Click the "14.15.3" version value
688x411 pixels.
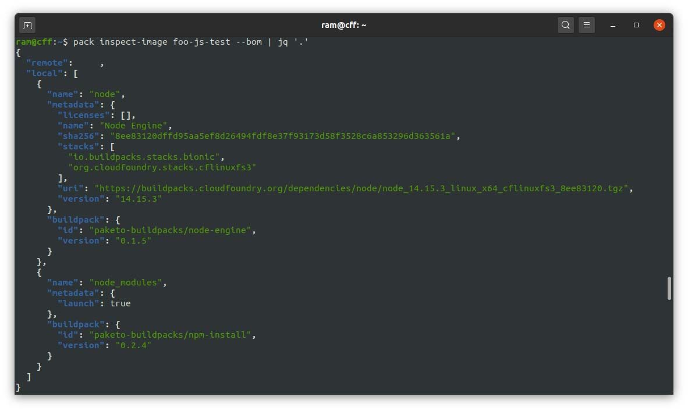(139, 199)
